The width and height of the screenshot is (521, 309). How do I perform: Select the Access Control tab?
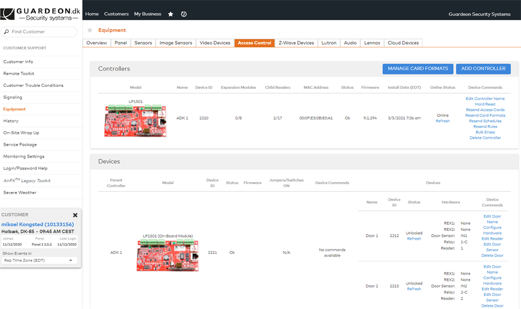tap(255, 43)
